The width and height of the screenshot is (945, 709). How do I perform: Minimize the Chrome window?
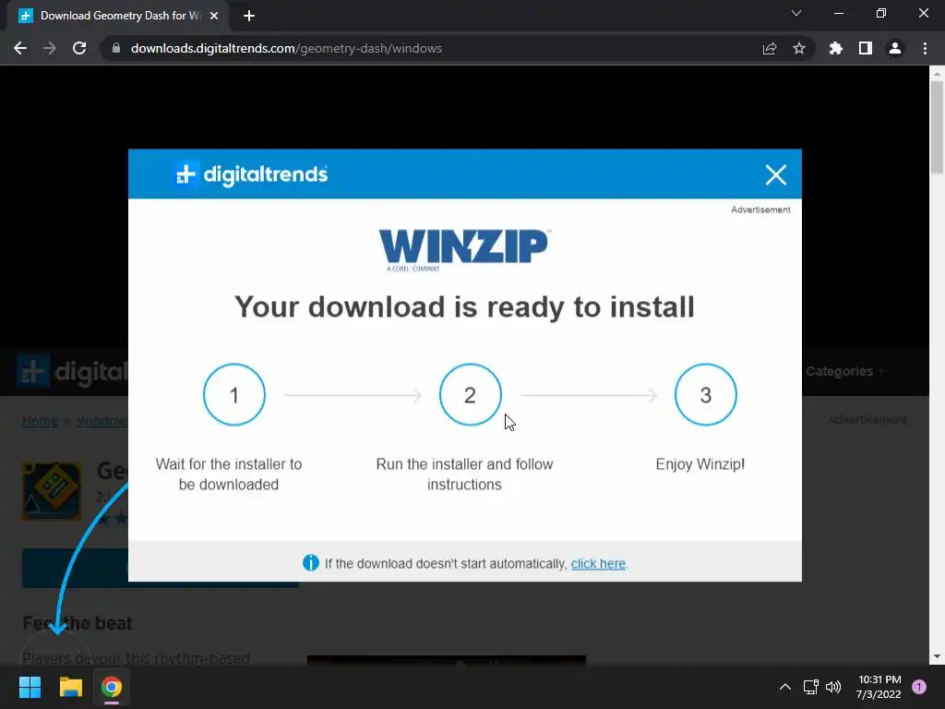coord(839,13)
